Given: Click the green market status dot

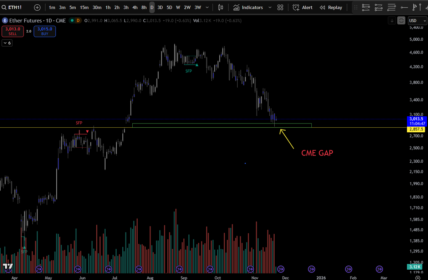Looking at the screenshot, I should [72, 21].
